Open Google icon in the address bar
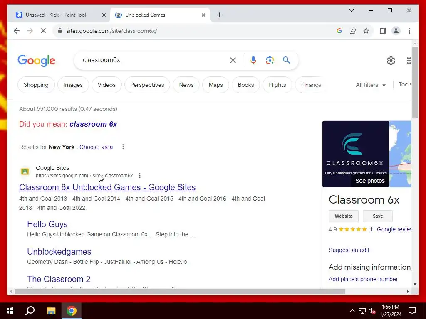Screen dimensions: 426x319 pyautogui.click(x=339, y=31)
